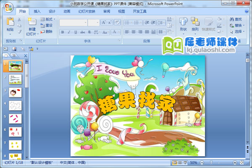Click the Increase List Level icon
Screen dimensions: 252x168
pyautogui.click(x=153, y=23)
